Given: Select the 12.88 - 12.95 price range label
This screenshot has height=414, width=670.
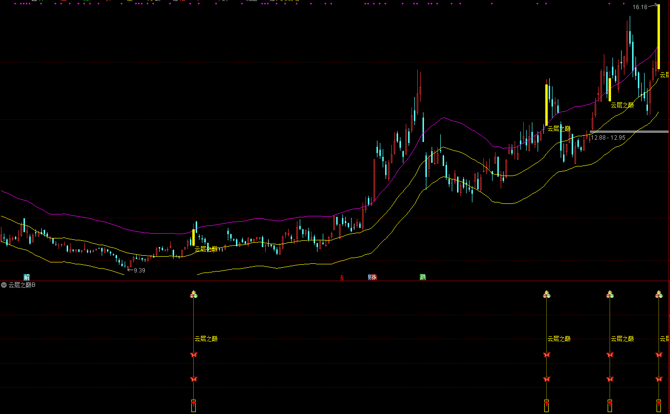Looking at the screenshot, I should 608,138.
